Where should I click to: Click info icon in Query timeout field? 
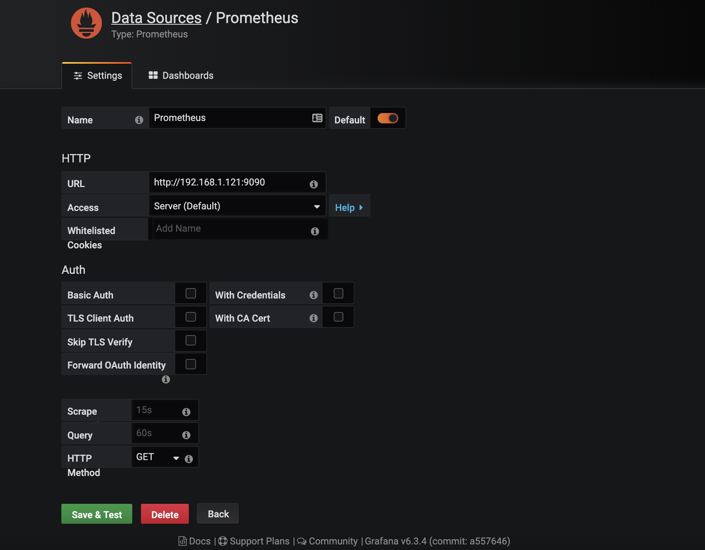tap(186, 435)
